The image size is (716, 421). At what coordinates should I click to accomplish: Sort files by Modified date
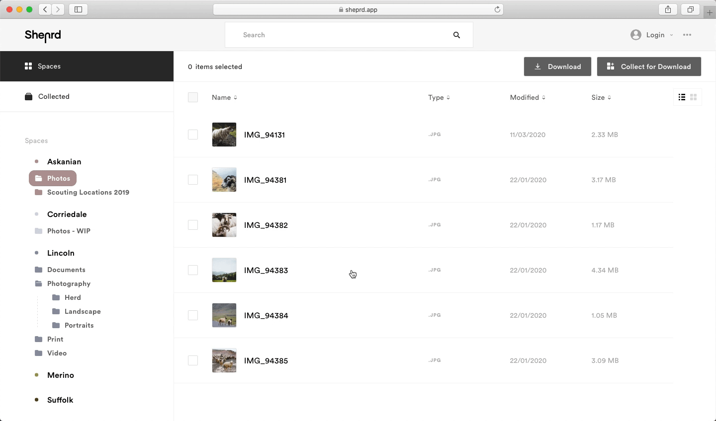pos(527,97)
